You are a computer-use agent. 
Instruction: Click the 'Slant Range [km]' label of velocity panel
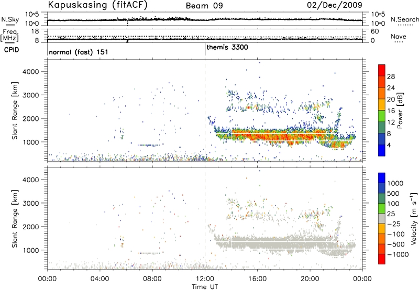(x=15, y=219)
